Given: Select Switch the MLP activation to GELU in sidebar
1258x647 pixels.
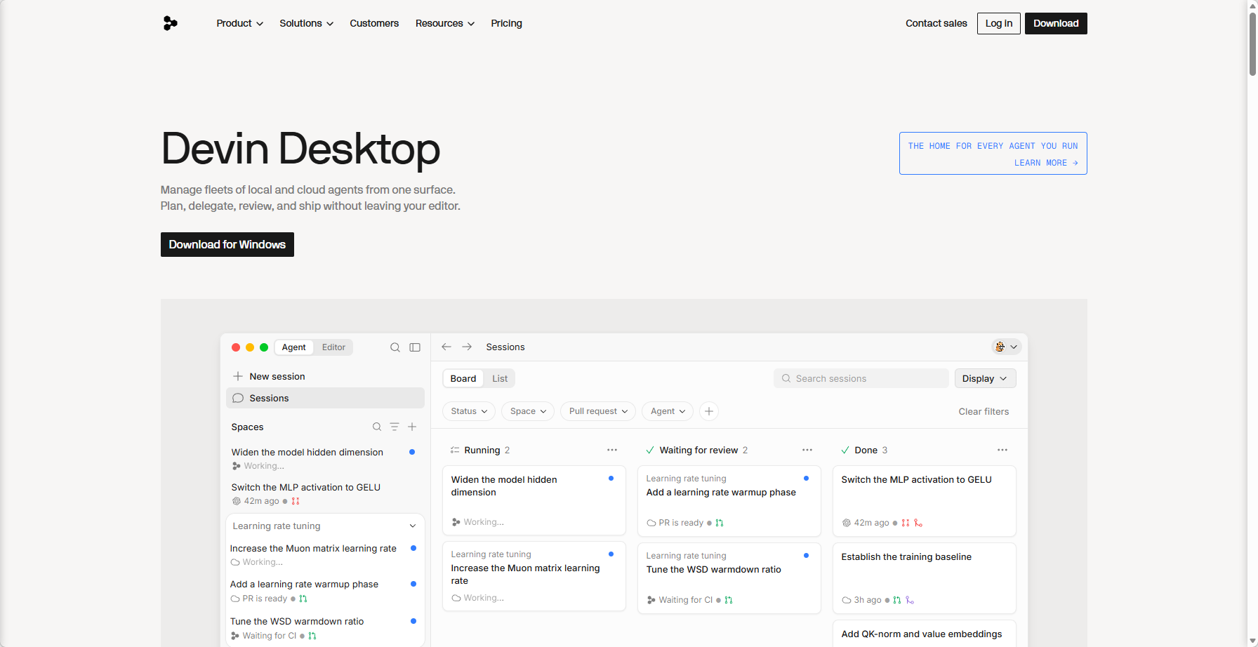Looking at the screenshot, I should [325, 493].
